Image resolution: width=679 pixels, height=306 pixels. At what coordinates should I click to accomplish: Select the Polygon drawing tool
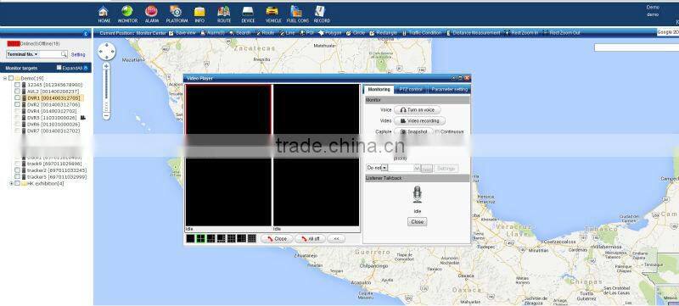(x=330, y=33)
